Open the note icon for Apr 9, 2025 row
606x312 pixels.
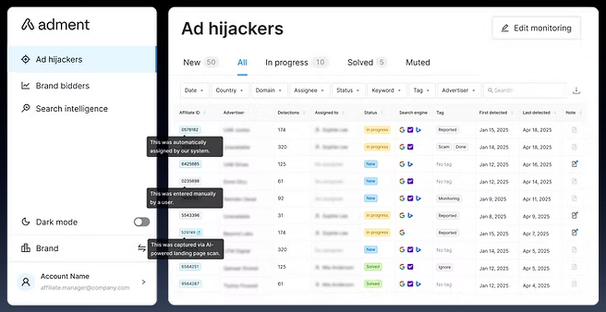point(574,215)
